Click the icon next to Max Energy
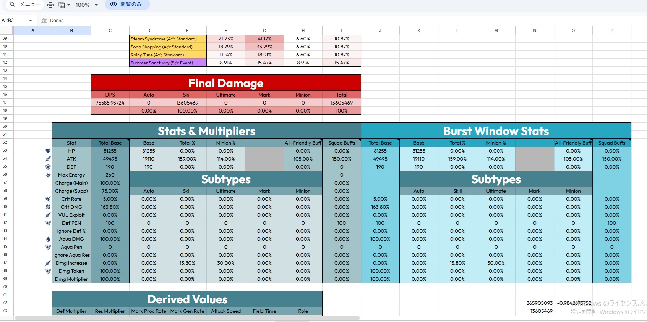This screenshot has width=647, height=322. 48,175
